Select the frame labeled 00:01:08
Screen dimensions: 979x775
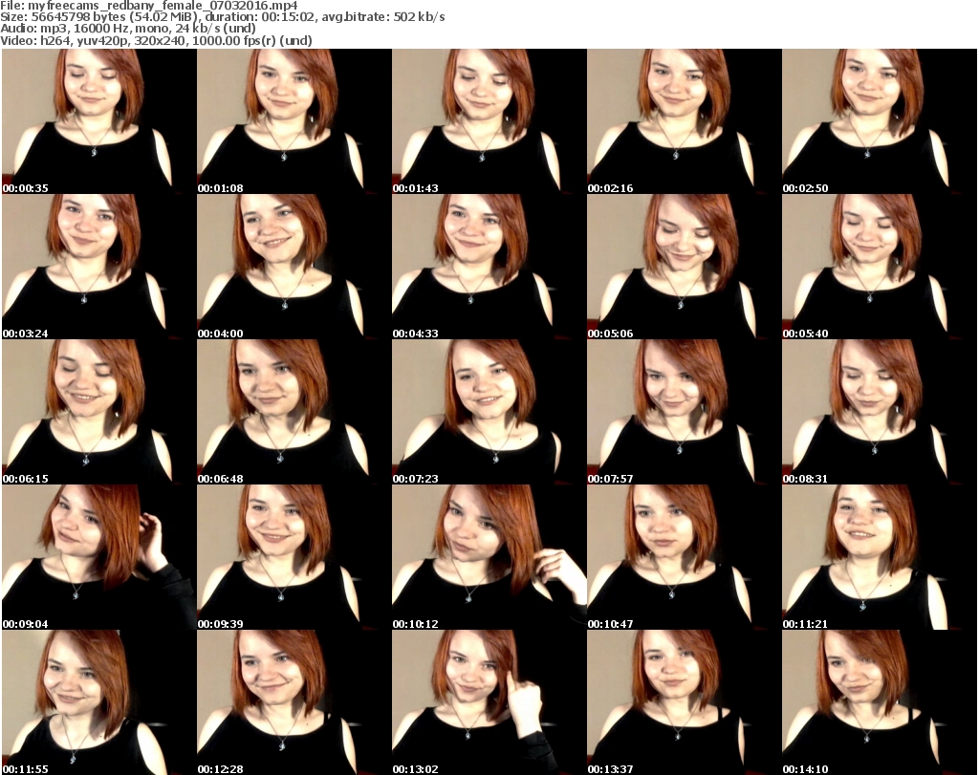(293, 121)
